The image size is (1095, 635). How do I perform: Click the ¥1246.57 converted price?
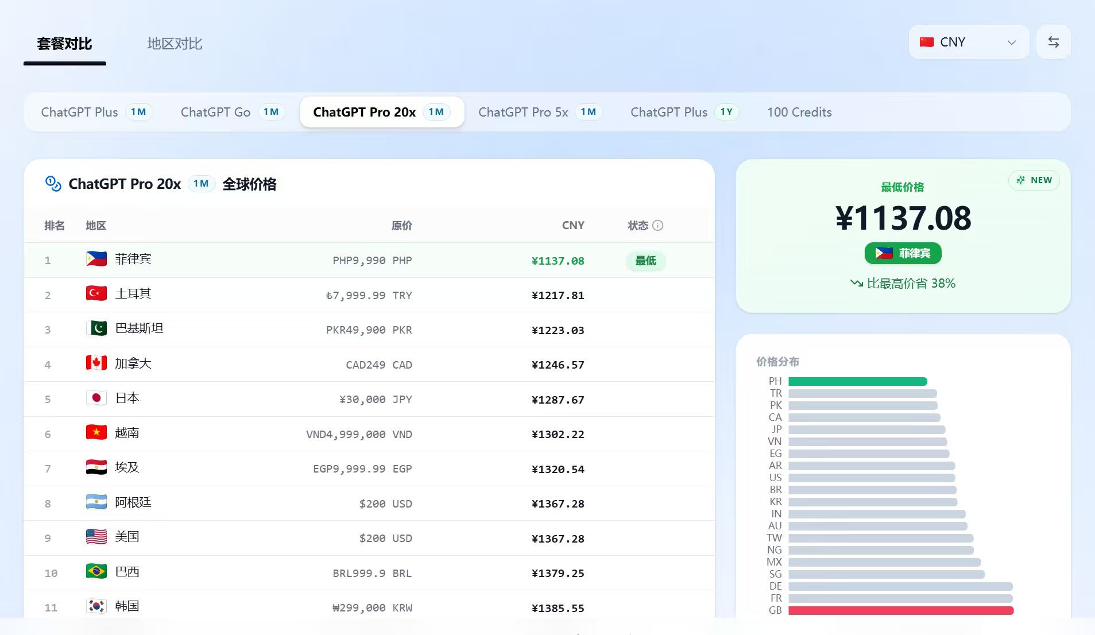click(558, 365)
